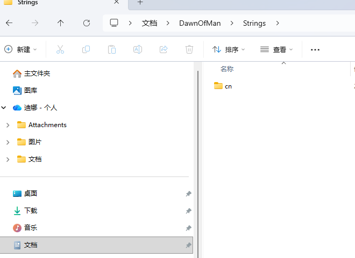Click DawnOfMan in the breadcrumb path
This screenshot has width=355, height=258.
coord(200,23)
